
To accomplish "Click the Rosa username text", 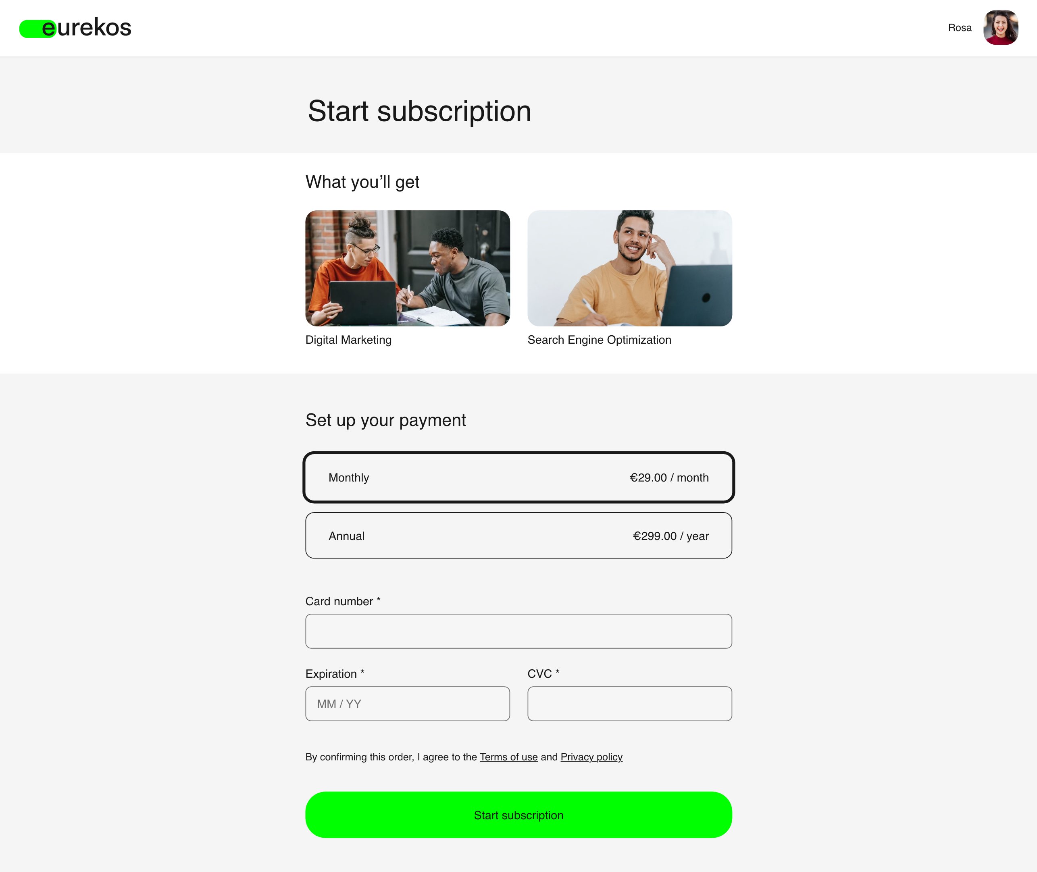I will point(959,28).
